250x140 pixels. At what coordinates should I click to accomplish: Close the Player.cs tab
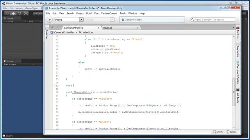tap(137, 28)
